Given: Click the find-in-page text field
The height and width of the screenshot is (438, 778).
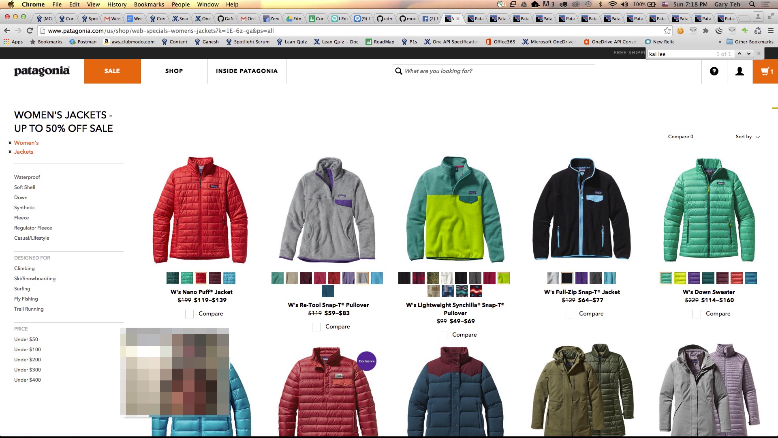Looking at the screenshot, I should click(x=682, y=54).
